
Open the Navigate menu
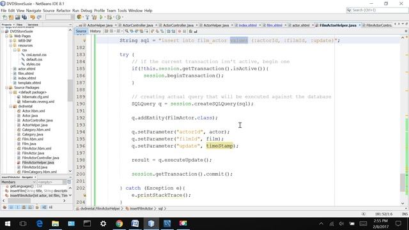pos(33,10)
